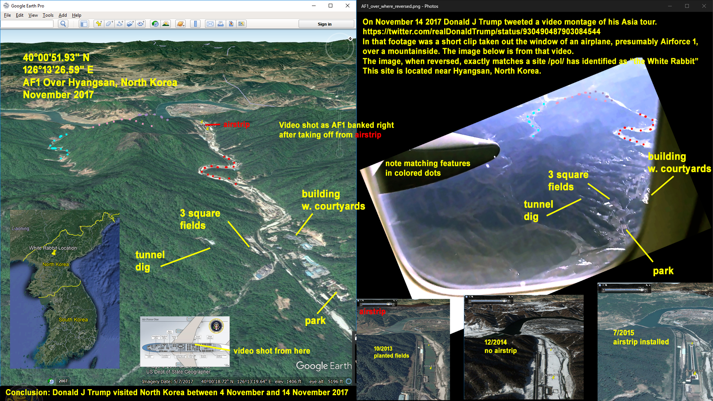The width and height of the screenshot is (713, 401).
Task: Click in the search input field
Action: pos(27,24)
